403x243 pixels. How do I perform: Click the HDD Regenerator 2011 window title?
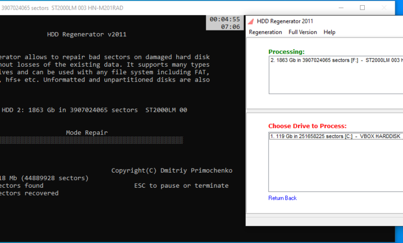coord(285,21)
